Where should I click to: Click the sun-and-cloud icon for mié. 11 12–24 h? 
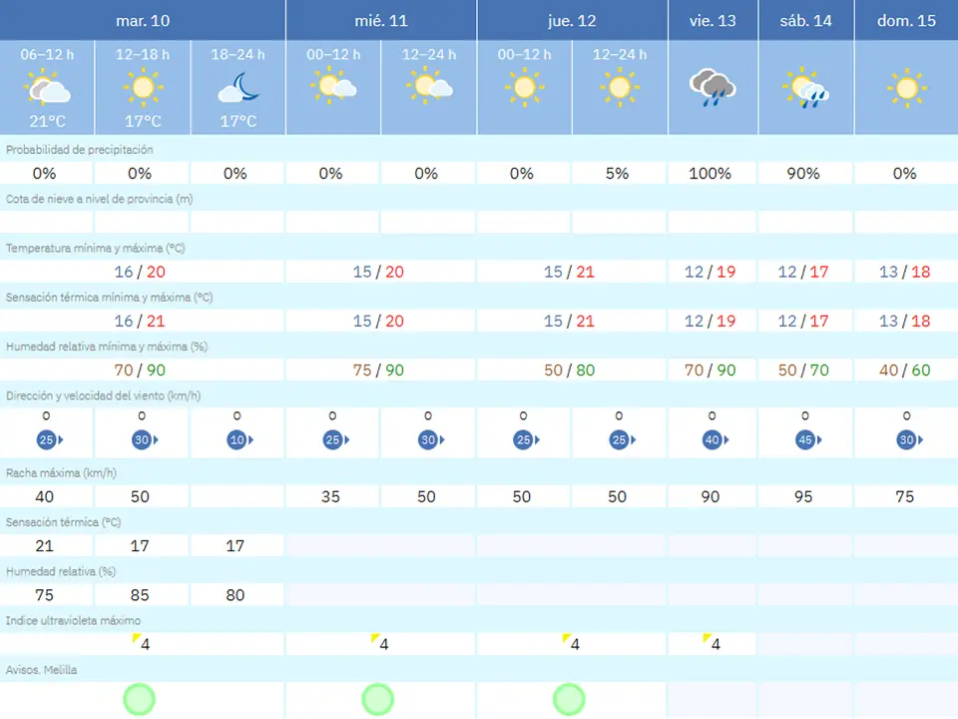pos(429,86)
